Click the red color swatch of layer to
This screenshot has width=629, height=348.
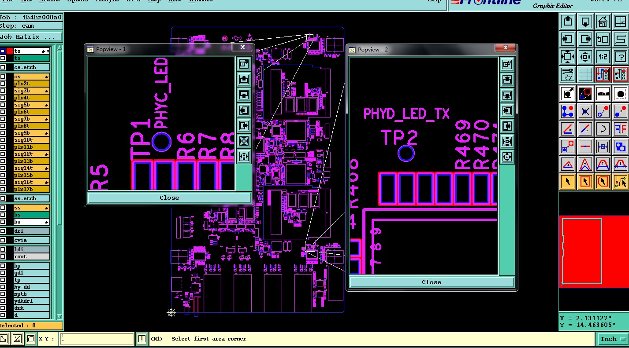(10, 51)
